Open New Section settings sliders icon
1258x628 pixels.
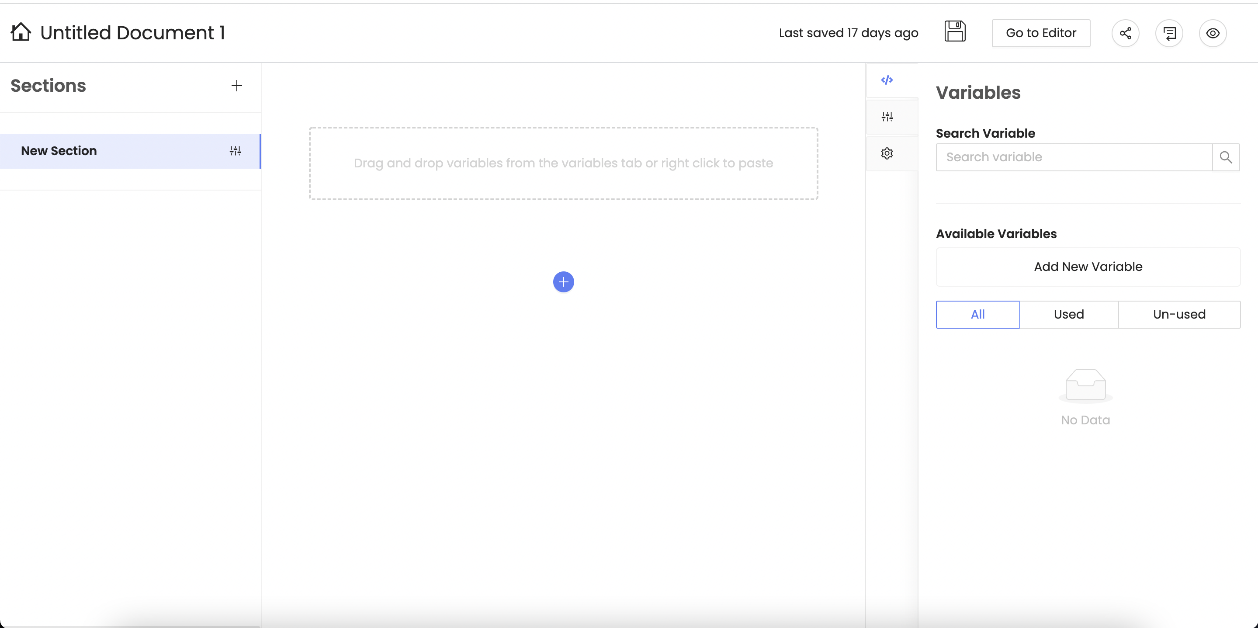coord(236,151)
